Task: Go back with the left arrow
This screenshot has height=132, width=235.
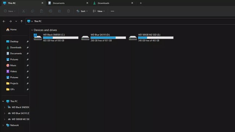Action: [4, 21]
